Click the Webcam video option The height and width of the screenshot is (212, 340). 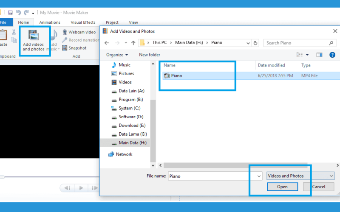pyautogui.click(x=79, y=32)
